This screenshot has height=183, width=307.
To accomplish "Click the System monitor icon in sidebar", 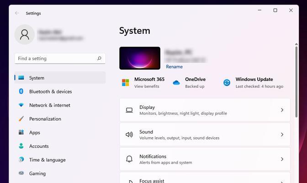I will tap(21, 78).
